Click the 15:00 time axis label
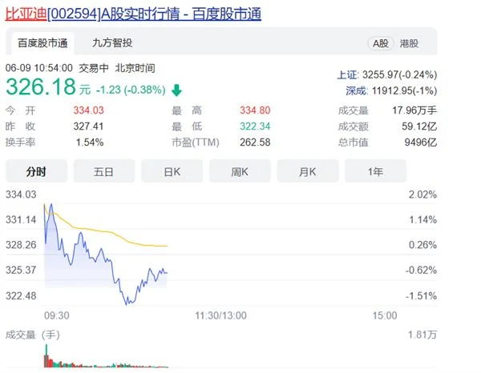Viewport: 481px width, 373px height. (385, 315)
